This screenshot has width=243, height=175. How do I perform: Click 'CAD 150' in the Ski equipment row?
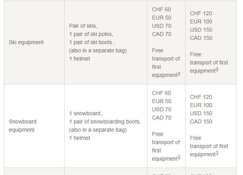[201, 38]
